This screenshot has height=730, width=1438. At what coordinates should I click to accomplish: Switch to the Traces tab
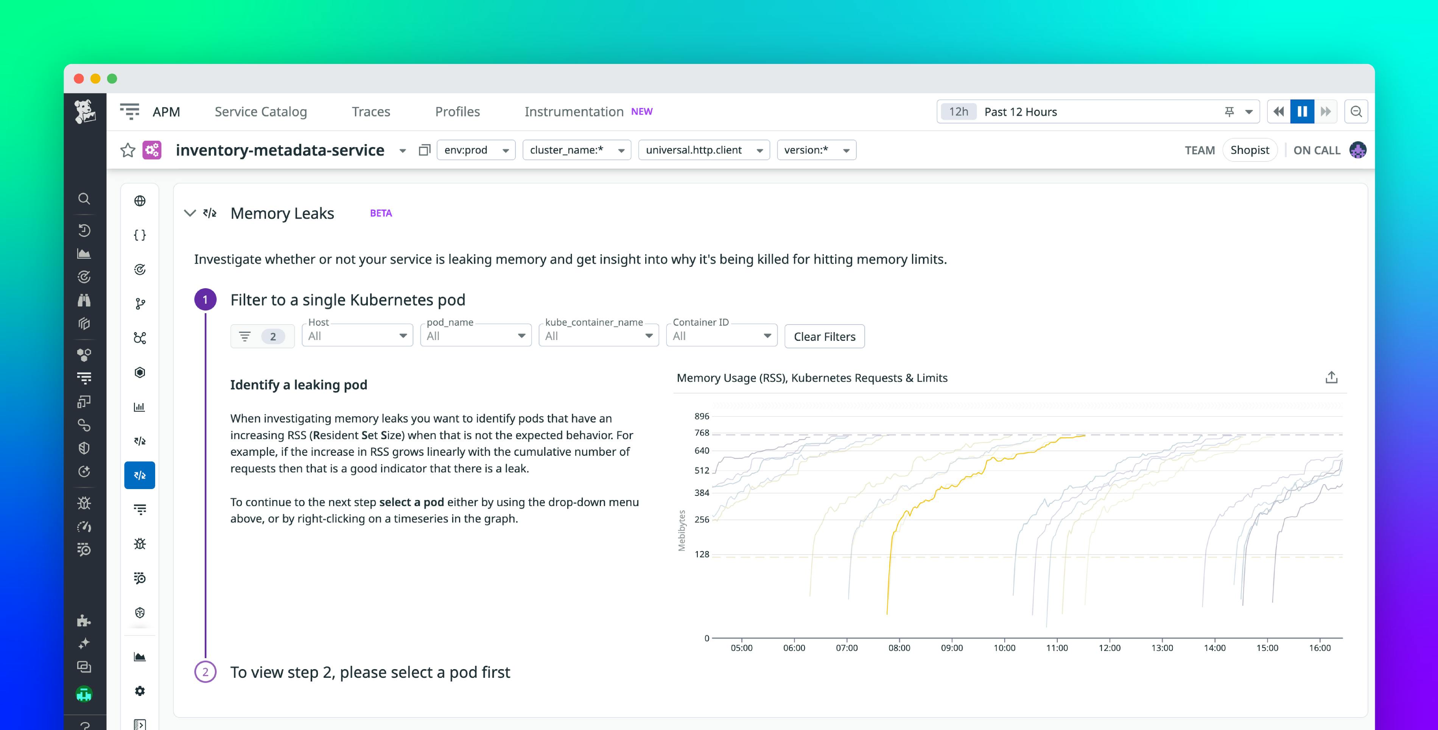[x=371, y=111]
